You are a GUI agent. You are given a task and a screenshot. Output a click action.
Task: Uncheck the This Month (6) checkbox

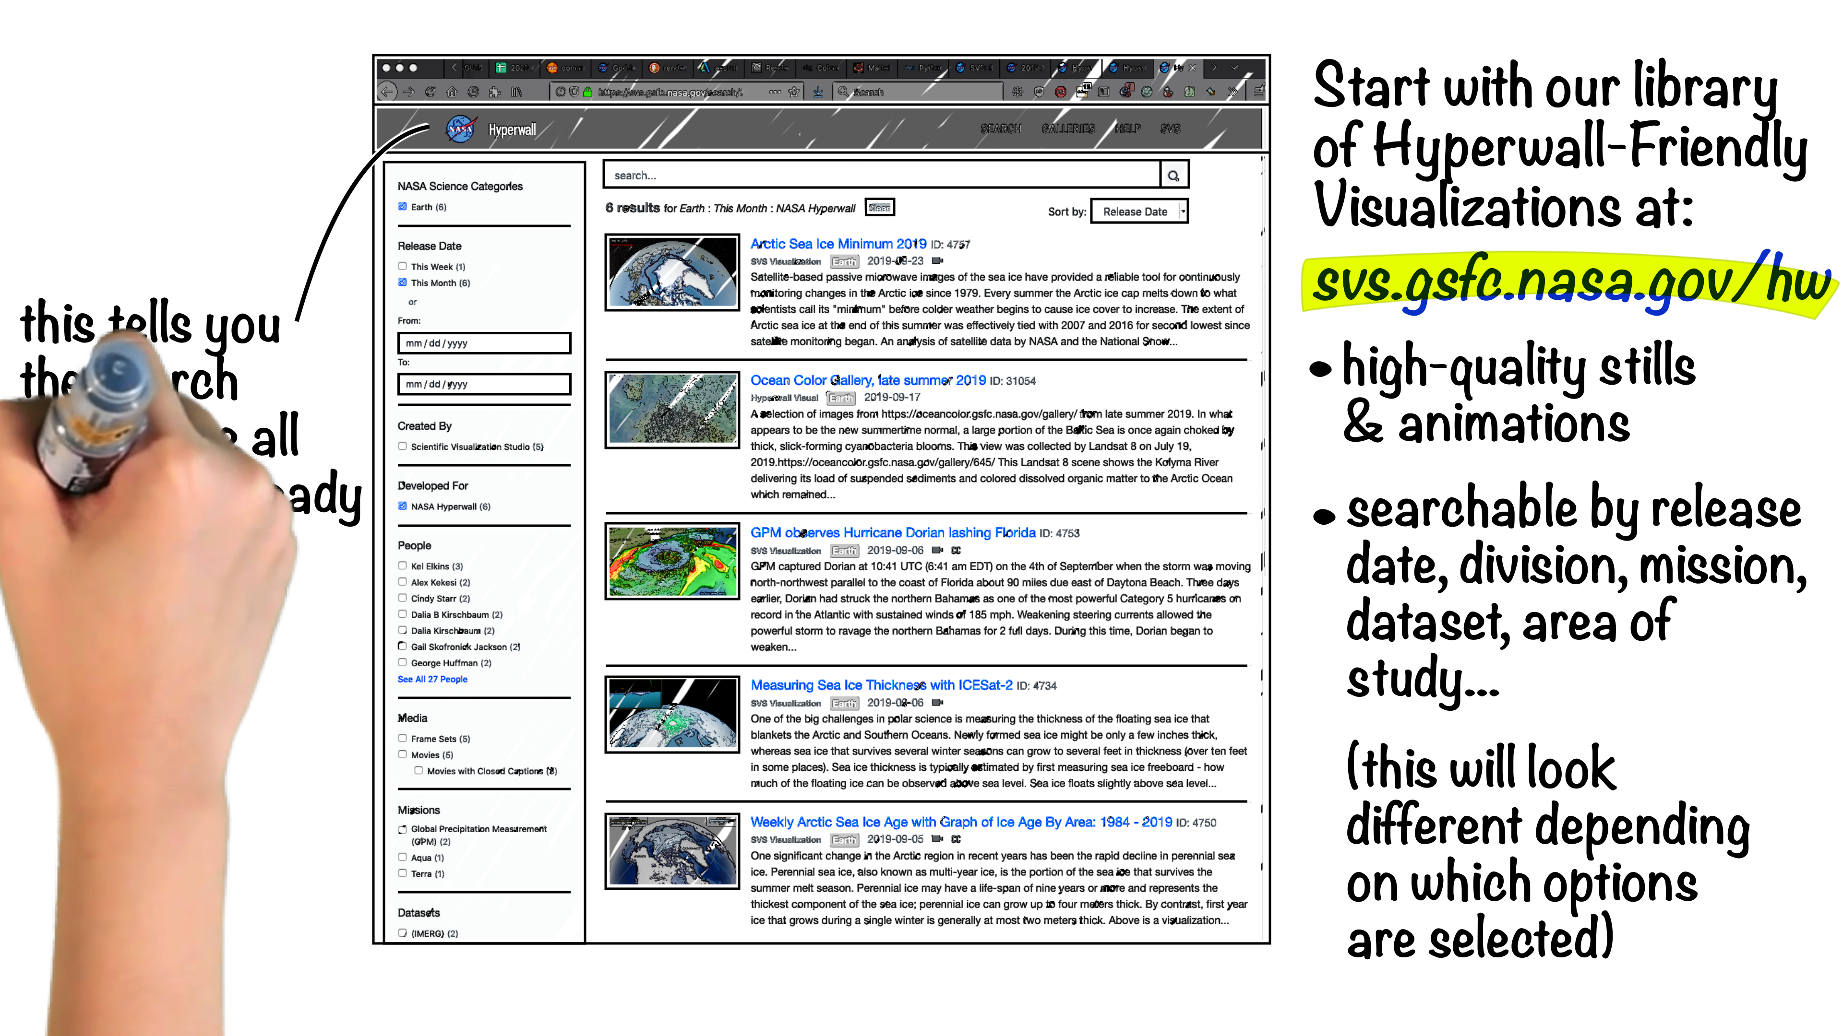pyautogui.click(x=402, y=283)
